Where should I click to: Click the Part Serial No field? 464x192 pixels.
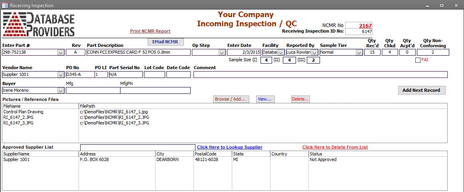126,75
